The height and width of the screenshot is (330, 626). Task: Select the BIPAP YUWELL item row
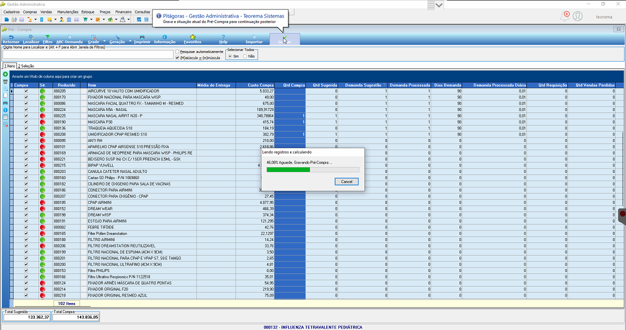pos(317,165)
